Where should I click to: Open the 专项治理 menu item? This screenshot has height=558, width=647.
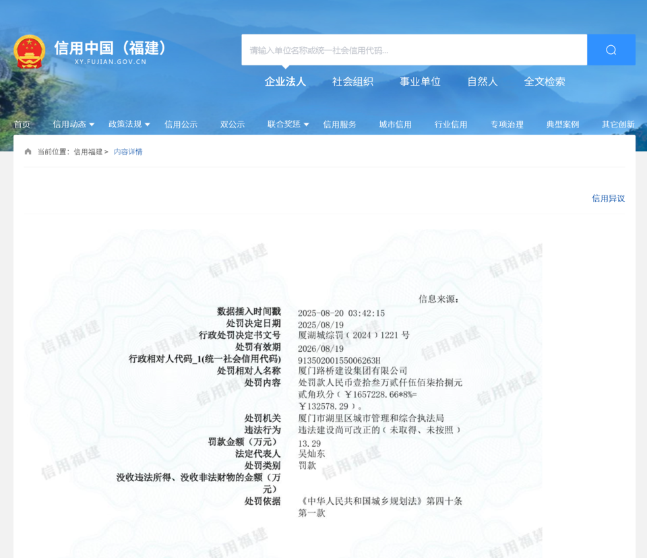[x=507, y=125]
